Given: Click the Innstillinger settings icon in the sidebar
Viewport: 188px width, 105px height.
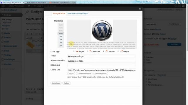Looking at the screenshot, I should 2,60.
